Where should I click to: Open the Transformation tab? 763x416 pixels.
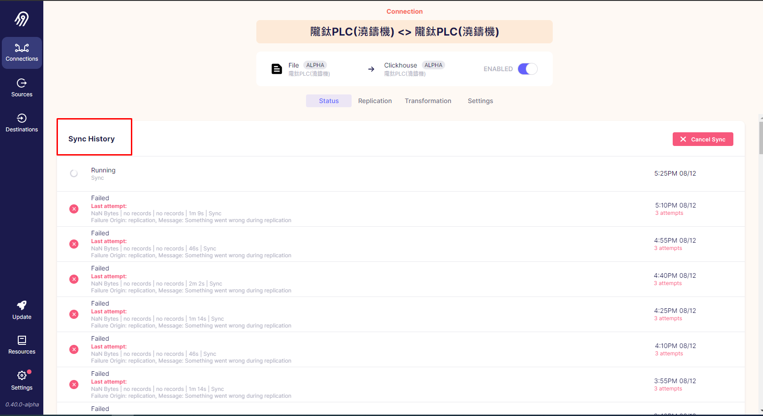click(428, 101)
